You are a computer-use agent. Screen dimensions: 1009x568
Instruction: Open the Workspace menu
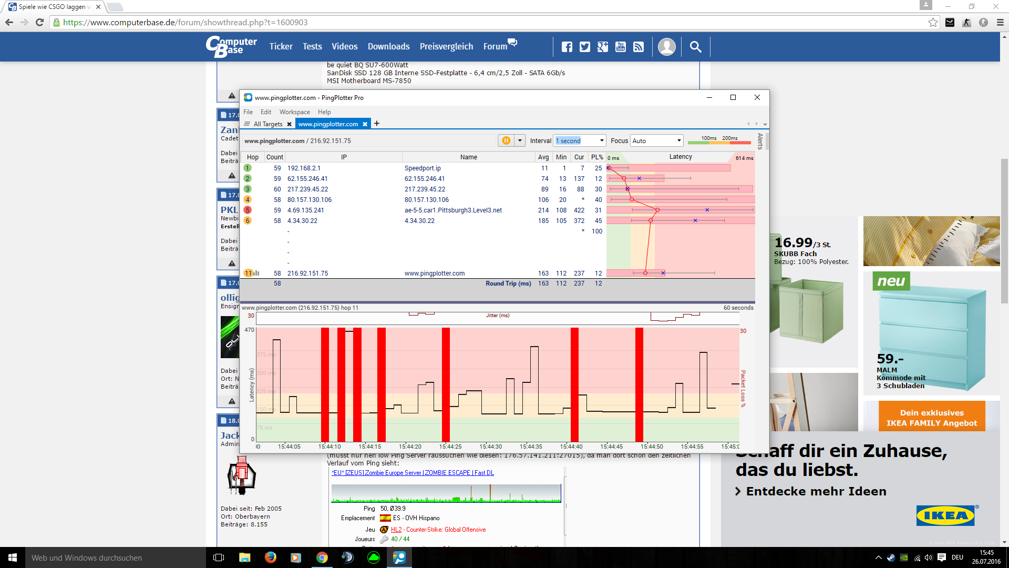coord(294,112)
